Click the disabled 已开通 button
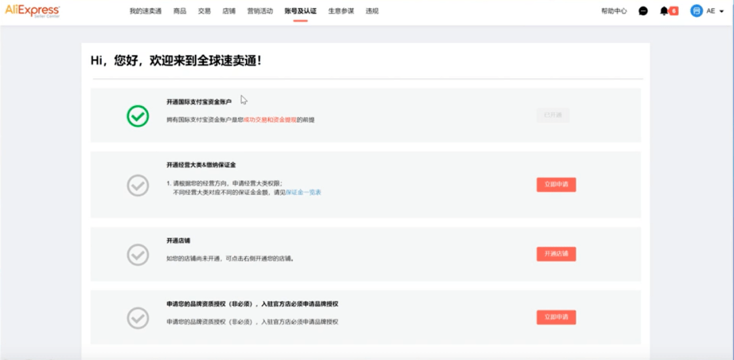This screenshot has width=734, height=360. click(553, 115)
